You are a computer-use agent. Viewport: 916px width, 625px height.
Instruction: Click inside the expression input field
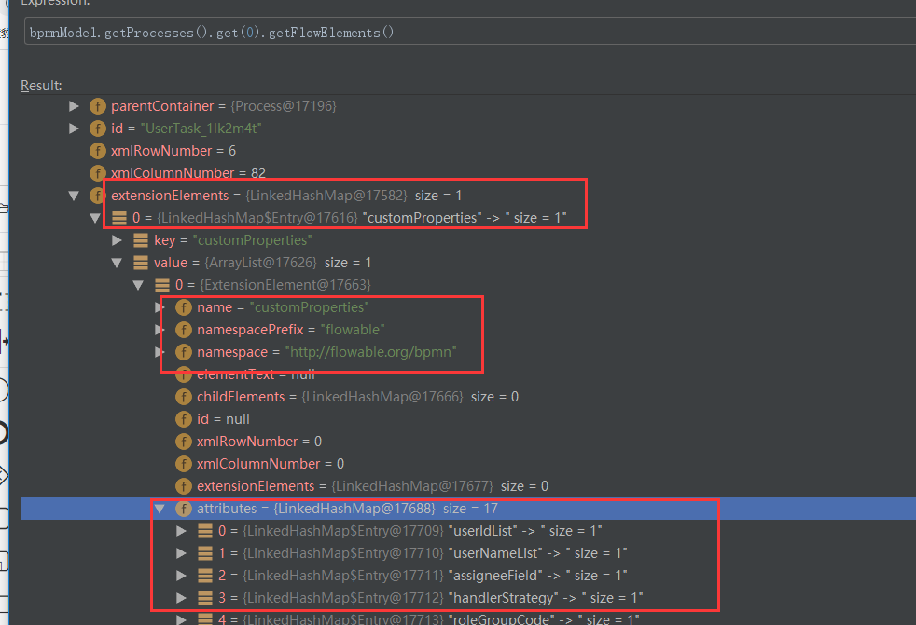(x=373, y=30)
